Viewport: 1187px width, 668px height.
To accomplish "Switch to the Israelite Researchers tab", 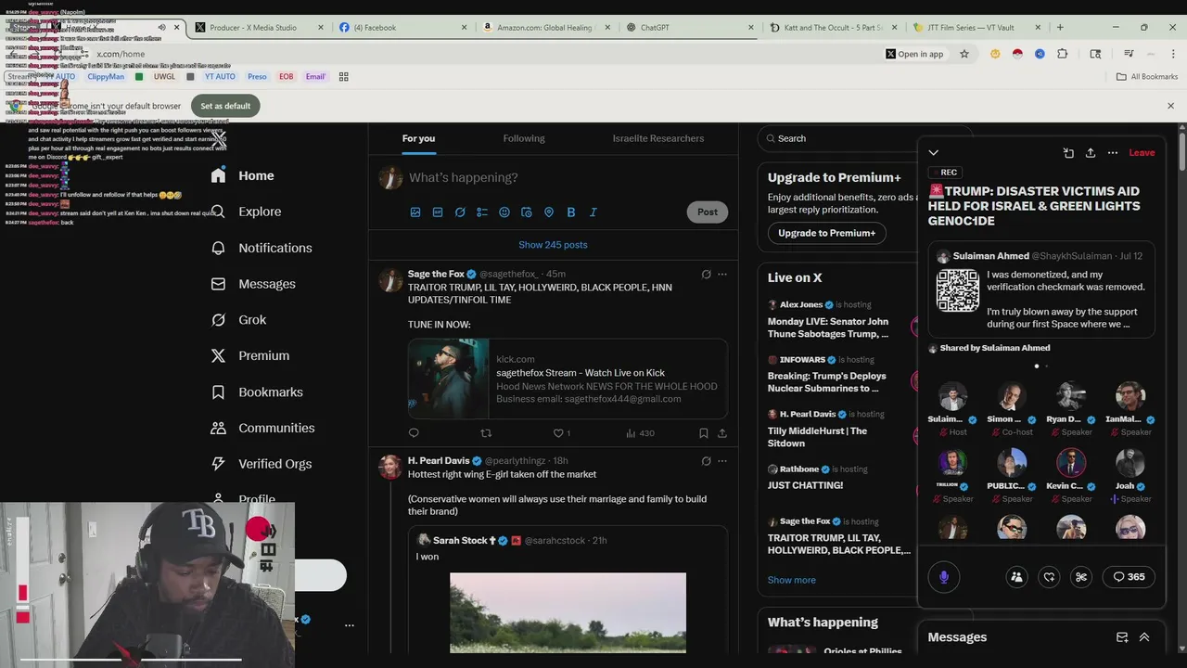I will pyautogui.click(x=658, y=138).
